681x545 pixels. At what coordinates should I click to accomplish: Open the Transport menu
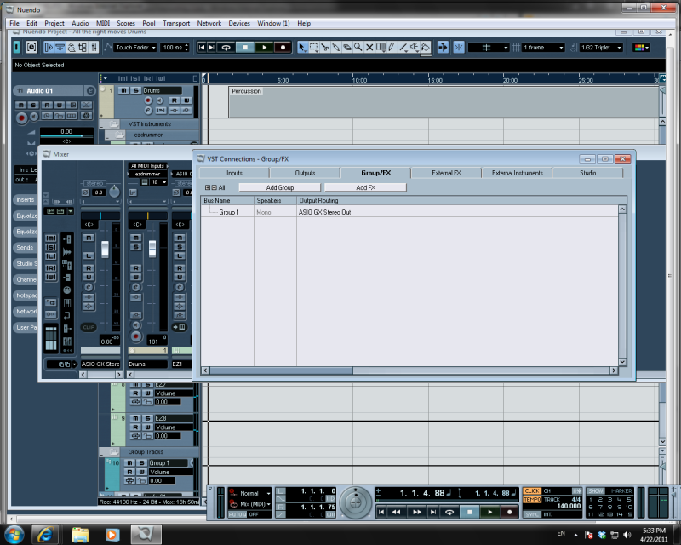176,23
